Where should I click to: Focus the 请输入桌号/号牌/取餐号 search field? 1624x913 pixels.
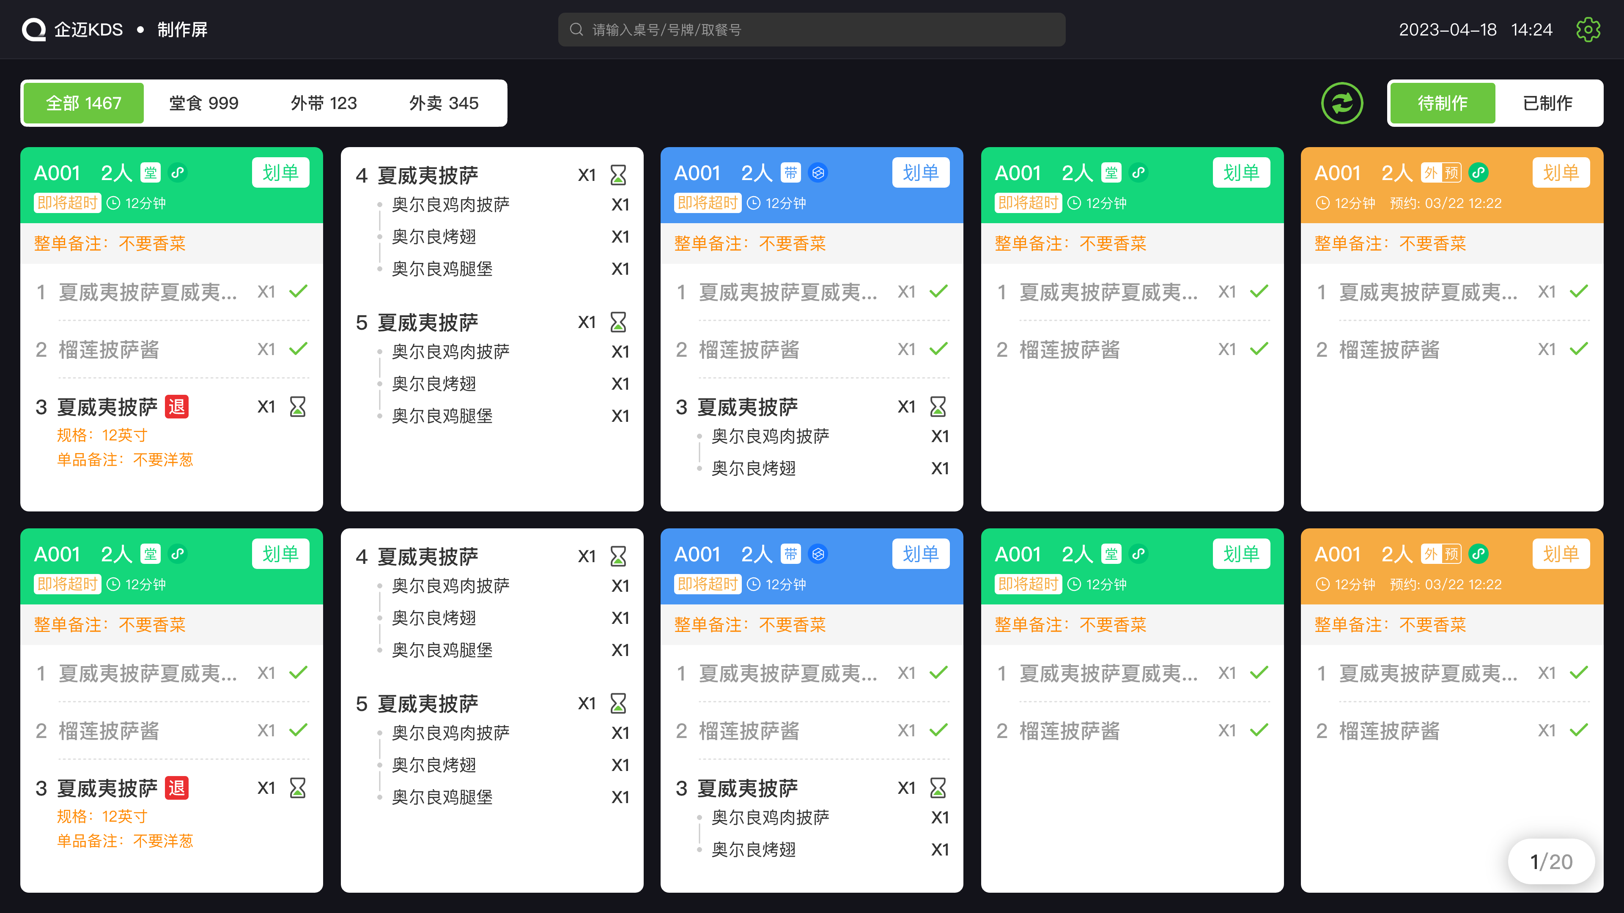812,30
